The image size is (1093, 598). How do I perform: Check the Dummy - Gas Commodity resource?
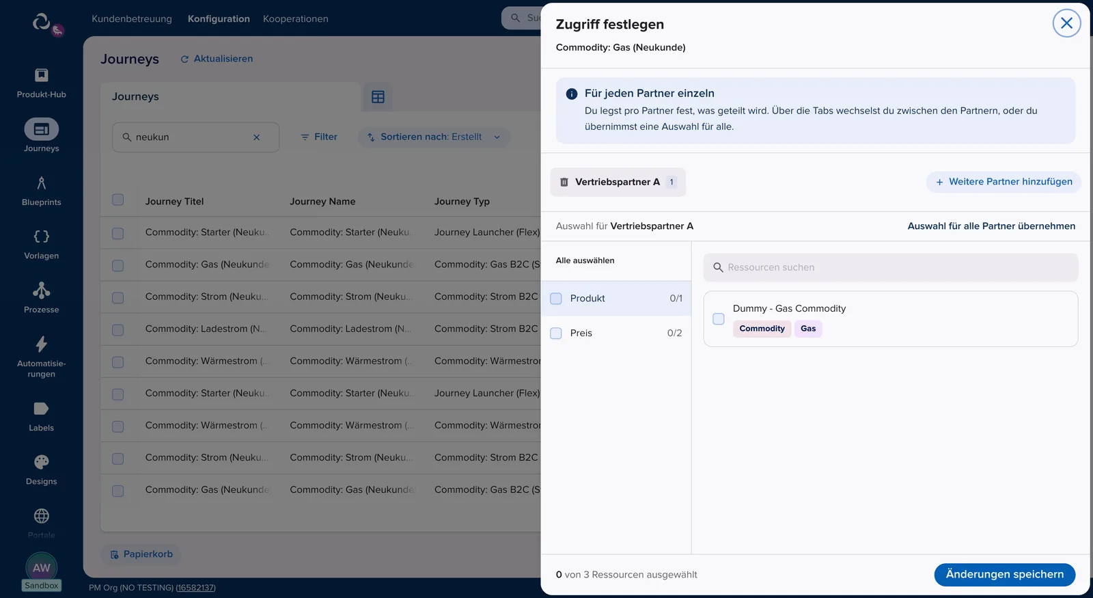click(x=719, y=319)
